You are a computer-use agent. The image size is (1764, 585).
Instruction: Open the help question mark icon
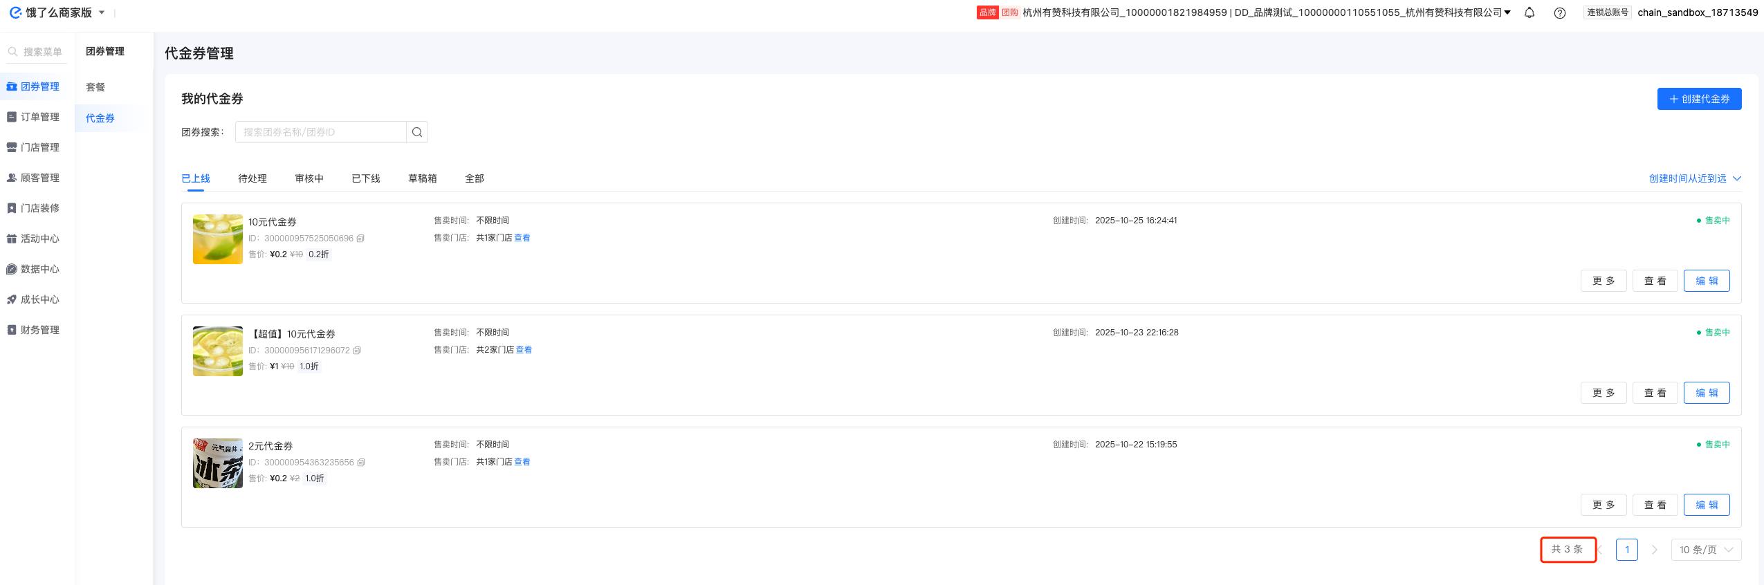coord(1560,12)
